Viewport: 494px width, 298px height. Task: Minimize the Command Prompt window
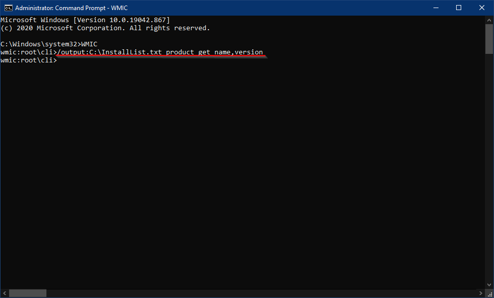tap(436, 8)
